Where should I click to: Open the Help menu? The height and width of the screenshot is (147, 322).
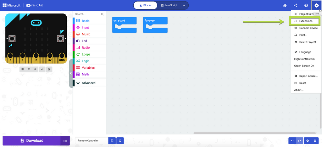coord(306,5)
